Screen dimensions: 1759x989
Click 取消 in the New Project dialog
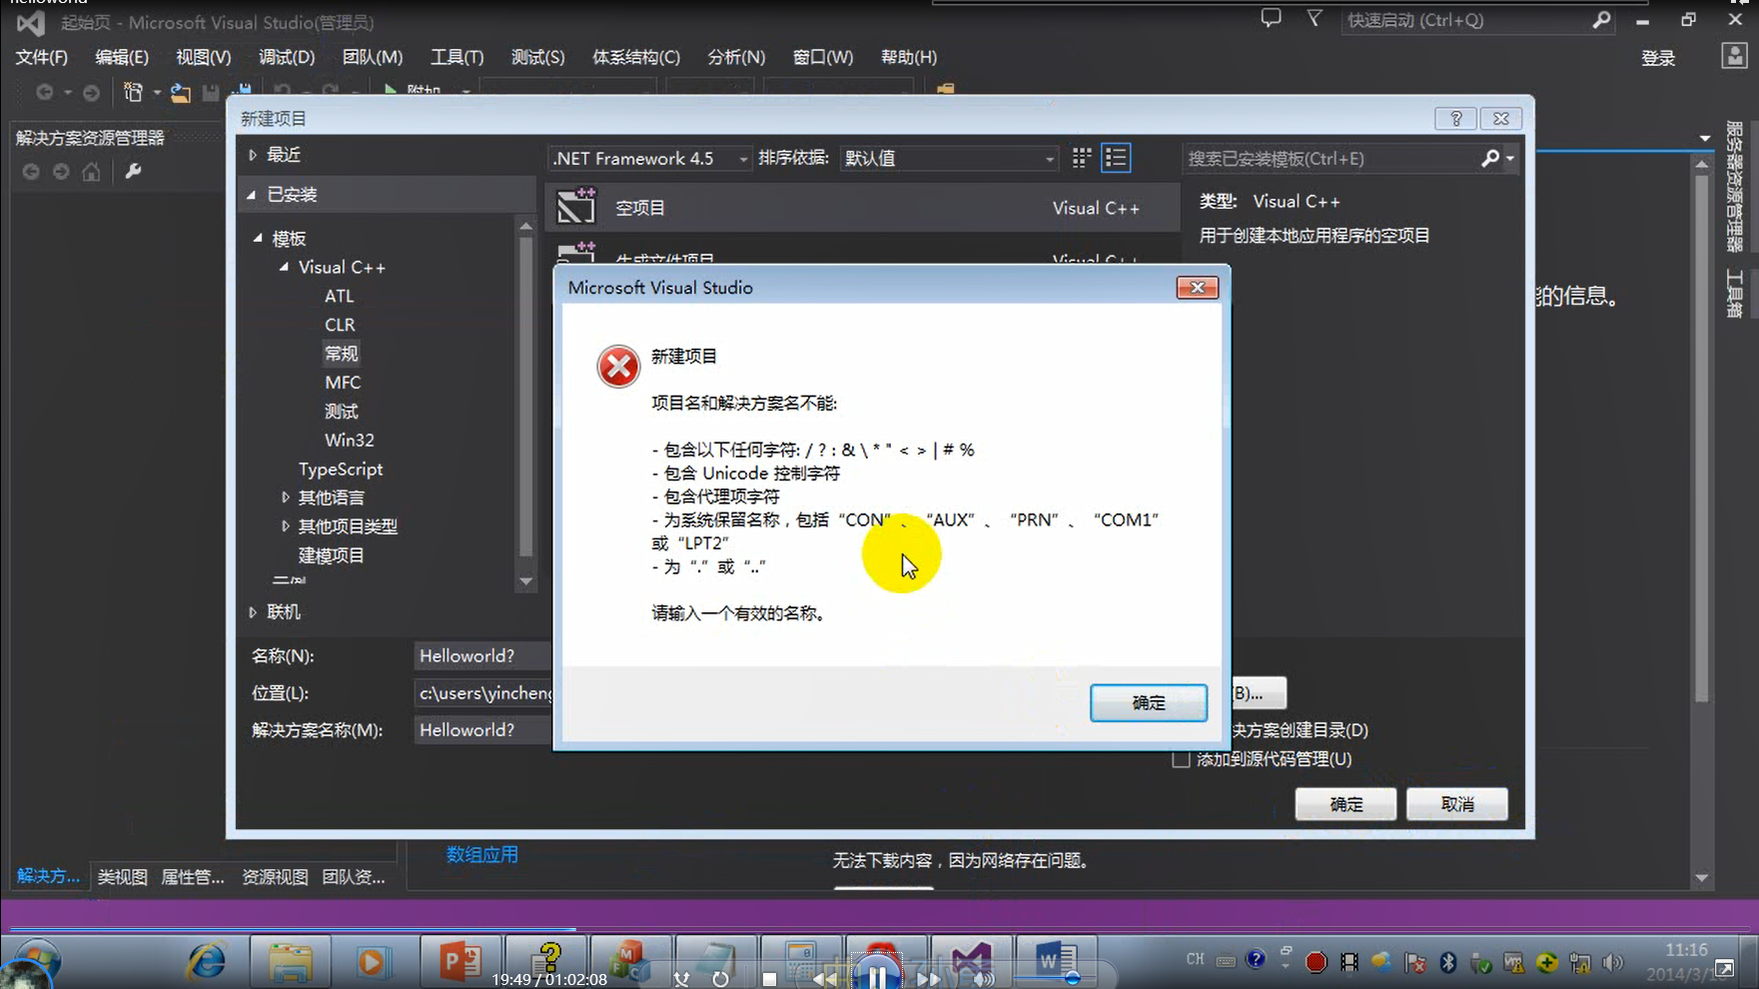coord(1455,803)
